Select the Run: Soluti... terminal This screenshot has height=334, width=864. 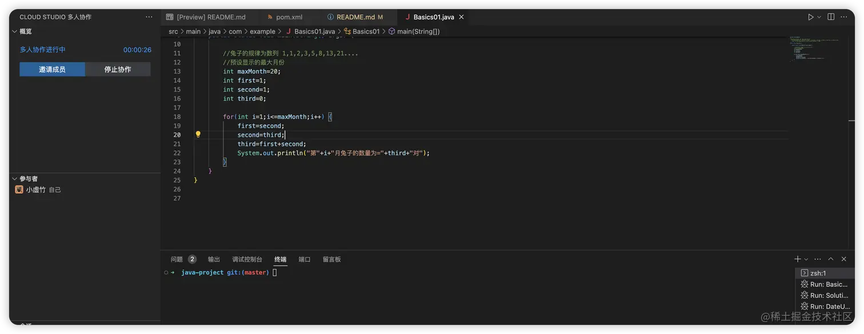point(825,295)
